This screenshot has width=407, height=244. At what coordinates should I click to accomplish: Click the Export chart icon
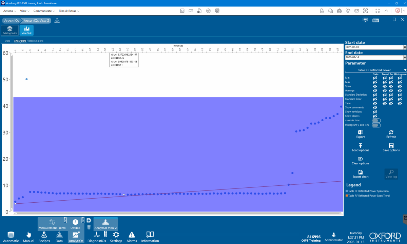[x=361, y=172]
